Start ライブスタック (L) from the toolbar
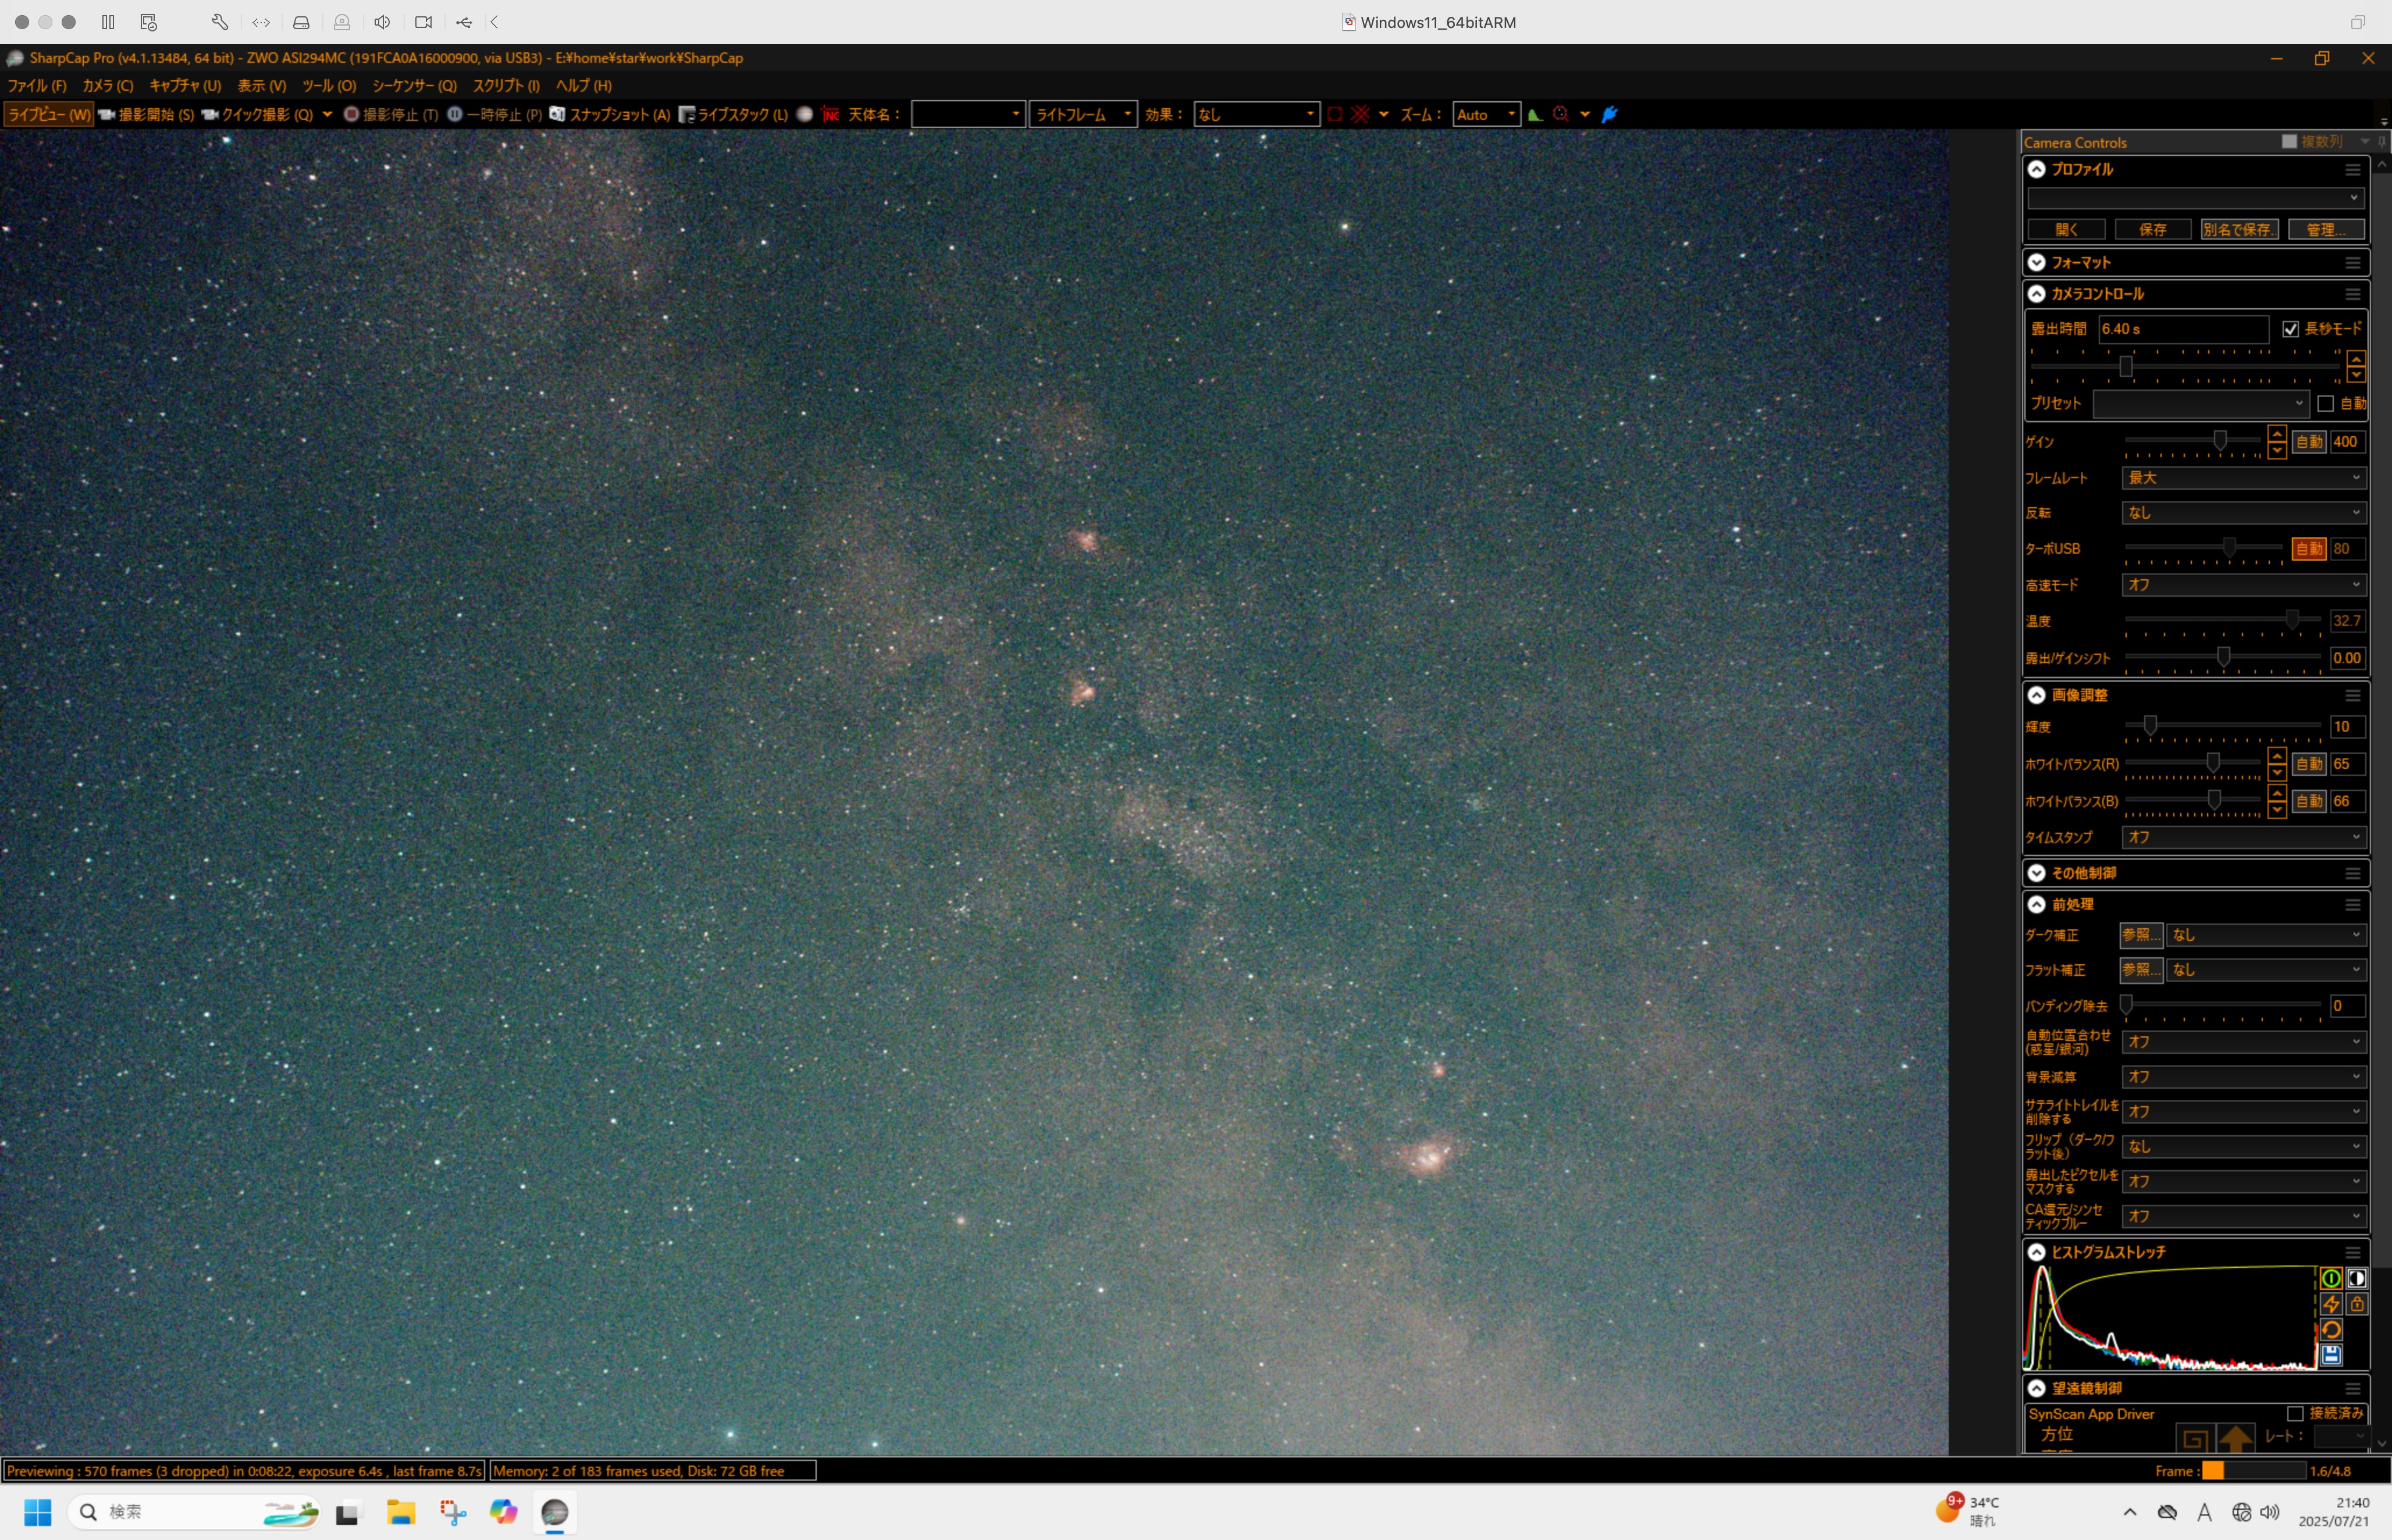The width and height of the screenshot is (2392, 1540). click(x=732, y=114)
